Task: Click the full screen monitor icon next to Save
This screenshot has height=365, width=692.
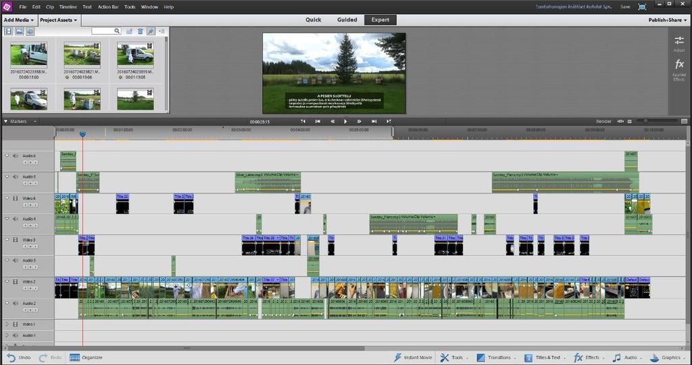Action: [642, 7]
